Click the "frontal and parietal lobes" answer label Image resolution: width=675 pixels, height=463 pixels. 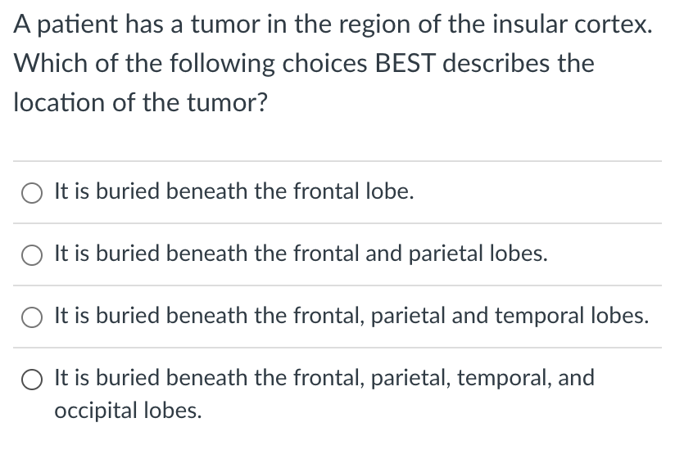coord(301,254)
